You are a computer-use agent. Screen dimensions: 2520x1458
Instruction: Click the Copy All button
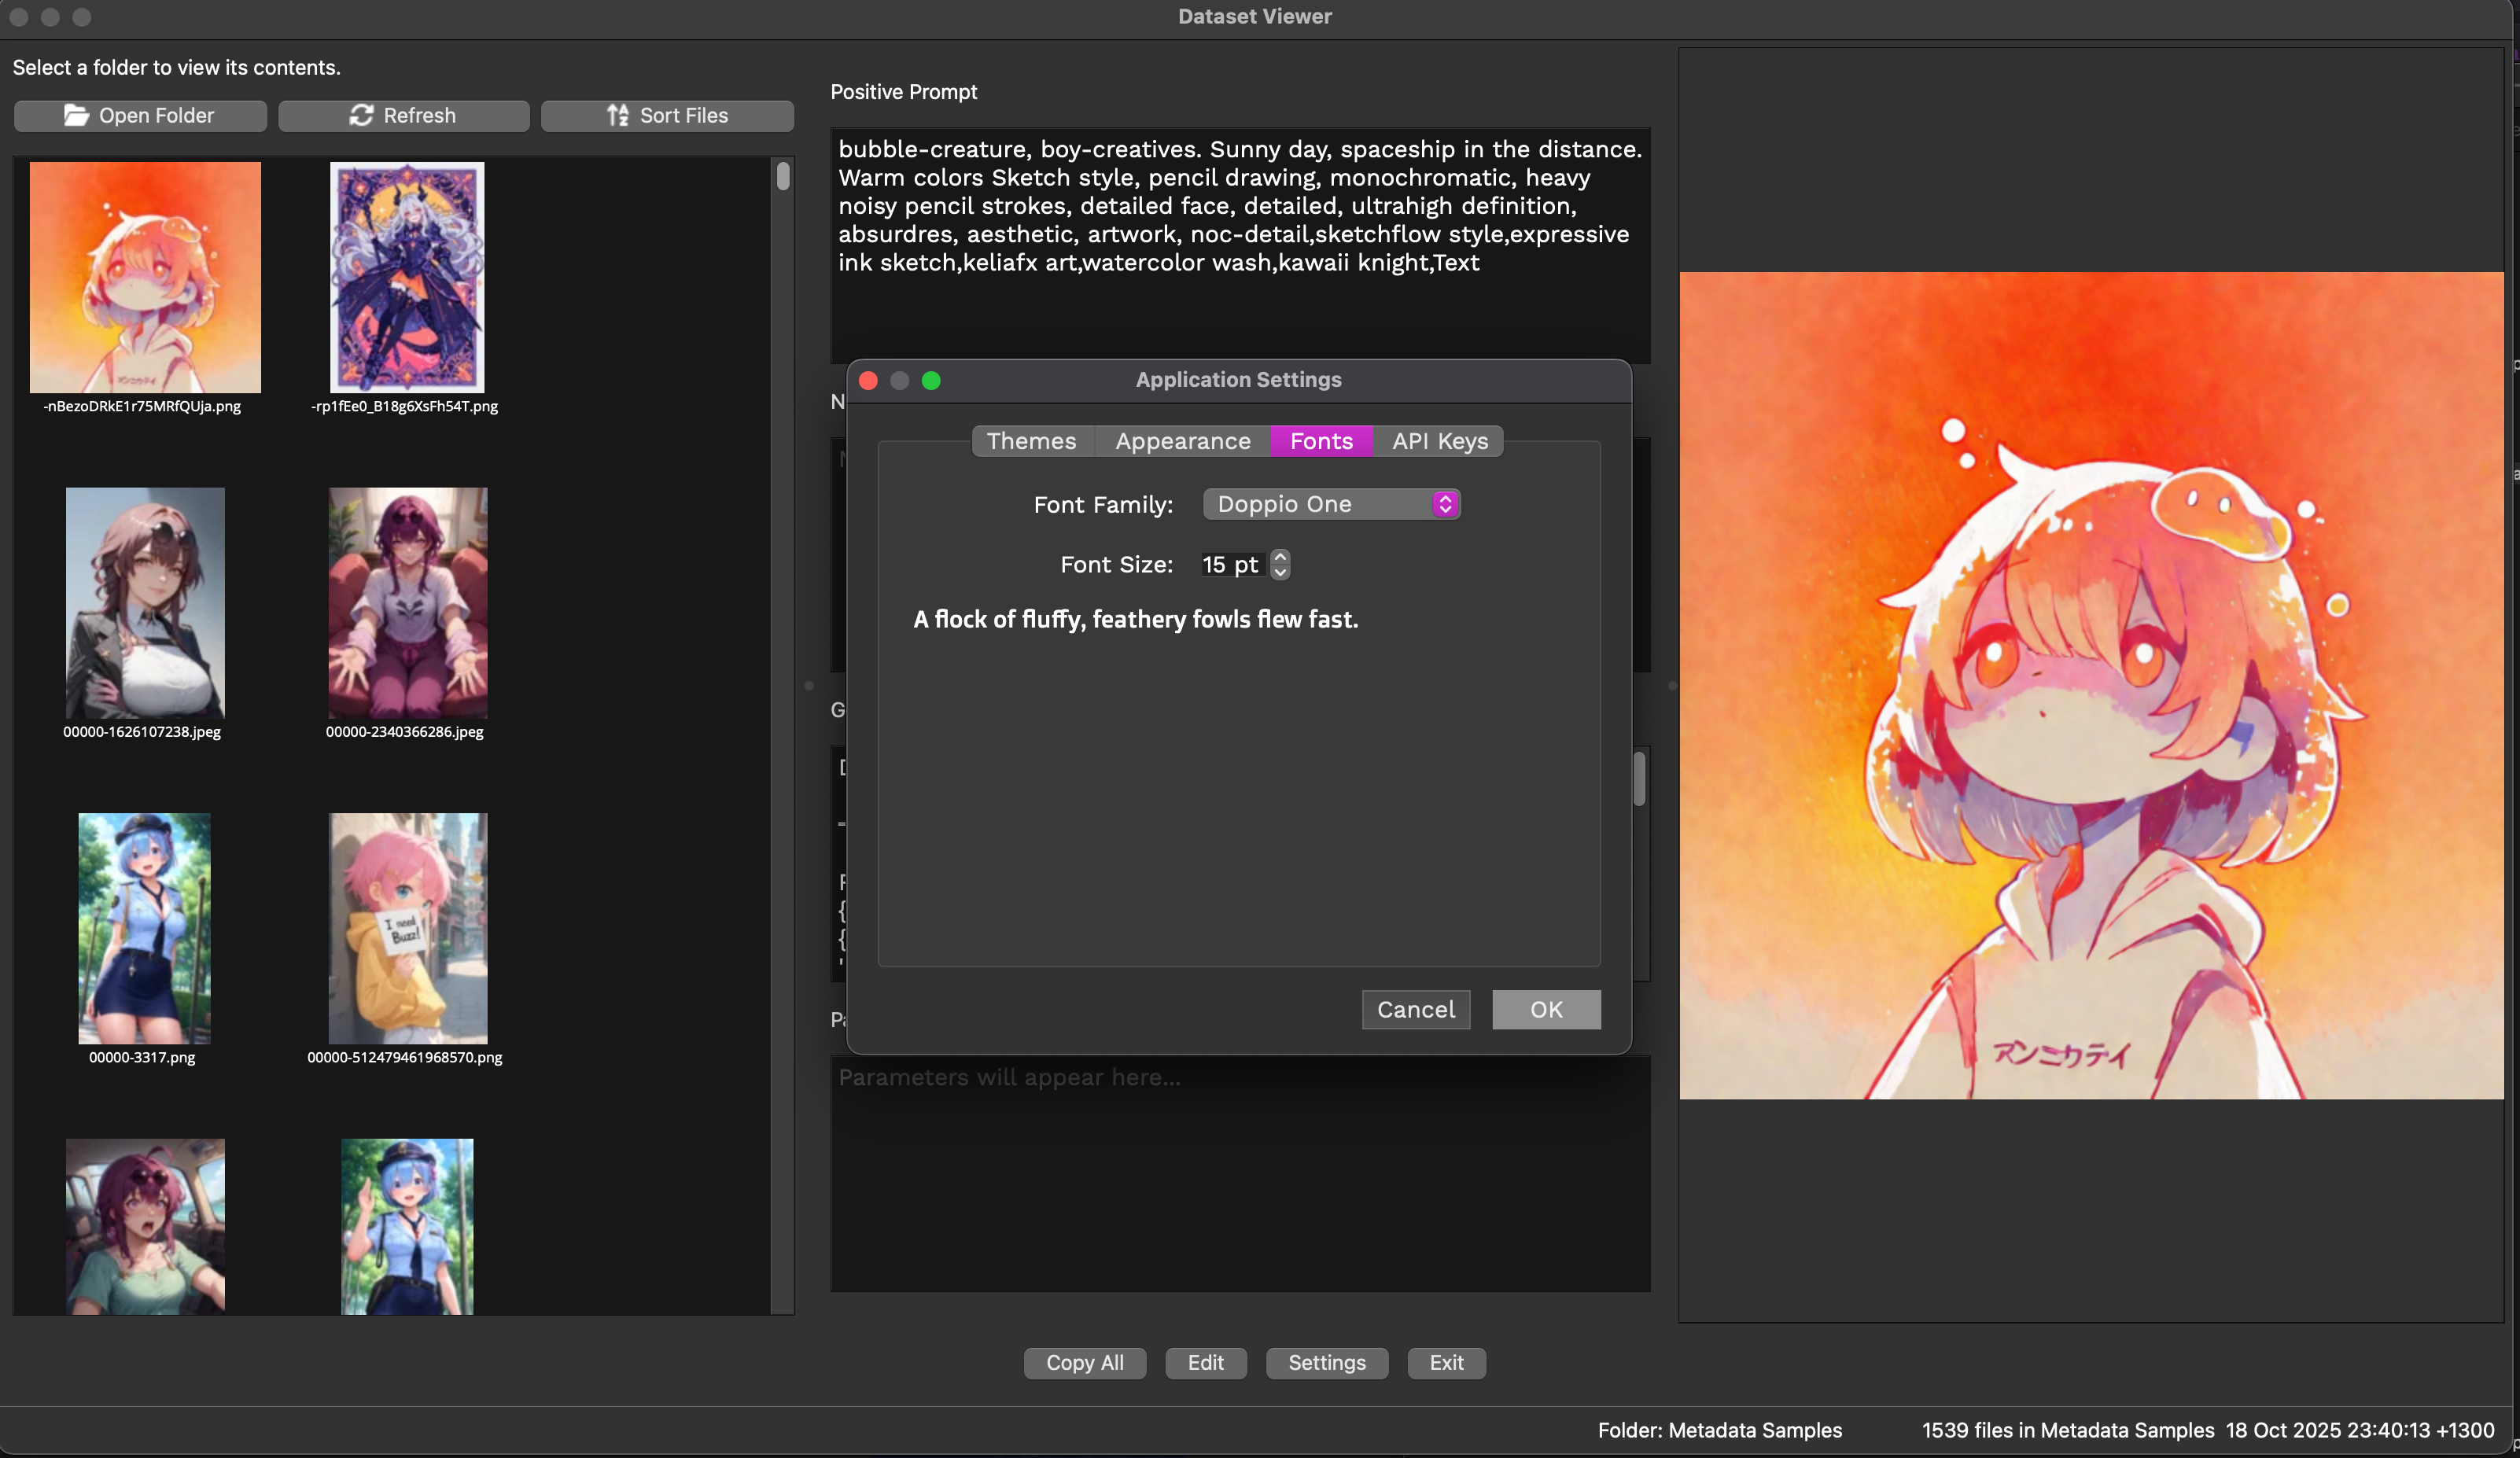coord(1084,1362)
